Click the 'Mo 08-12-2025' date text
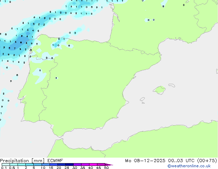This screenshot has height=169, width=218. tap(145, 161)
